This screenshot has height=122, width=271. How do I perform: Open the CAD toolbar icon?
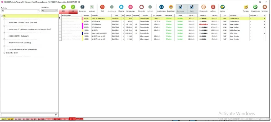point(102,7)
